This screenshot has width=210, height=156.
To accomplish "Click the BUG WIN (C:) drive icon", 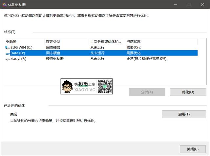I will tap(8, 48).
